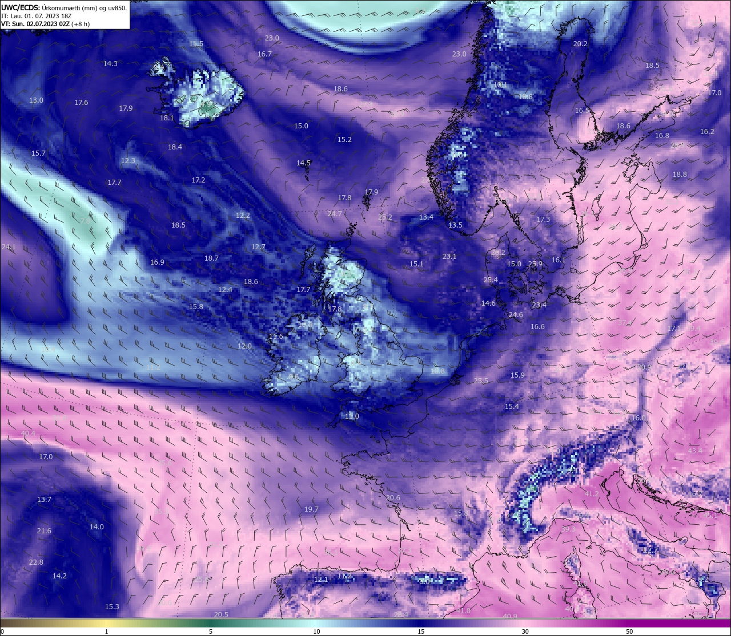The width and height of the screenshot is (731, 636).
Task: Click the 12.7 value on the map
Action: click(258, 246)
